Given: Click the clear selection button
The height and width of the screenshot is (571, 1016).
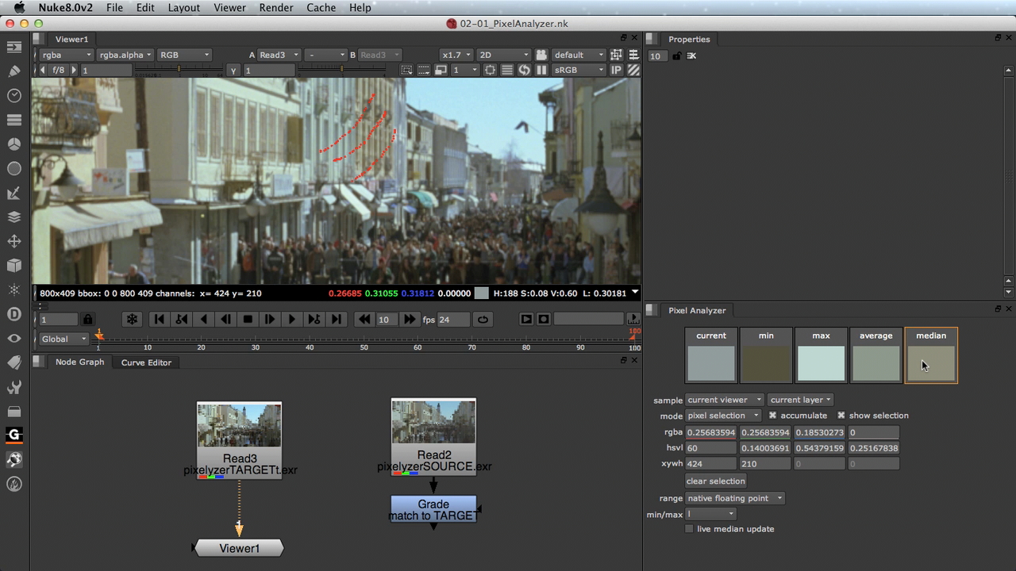Looking at the screenshot, I should (x=716, y=481).
